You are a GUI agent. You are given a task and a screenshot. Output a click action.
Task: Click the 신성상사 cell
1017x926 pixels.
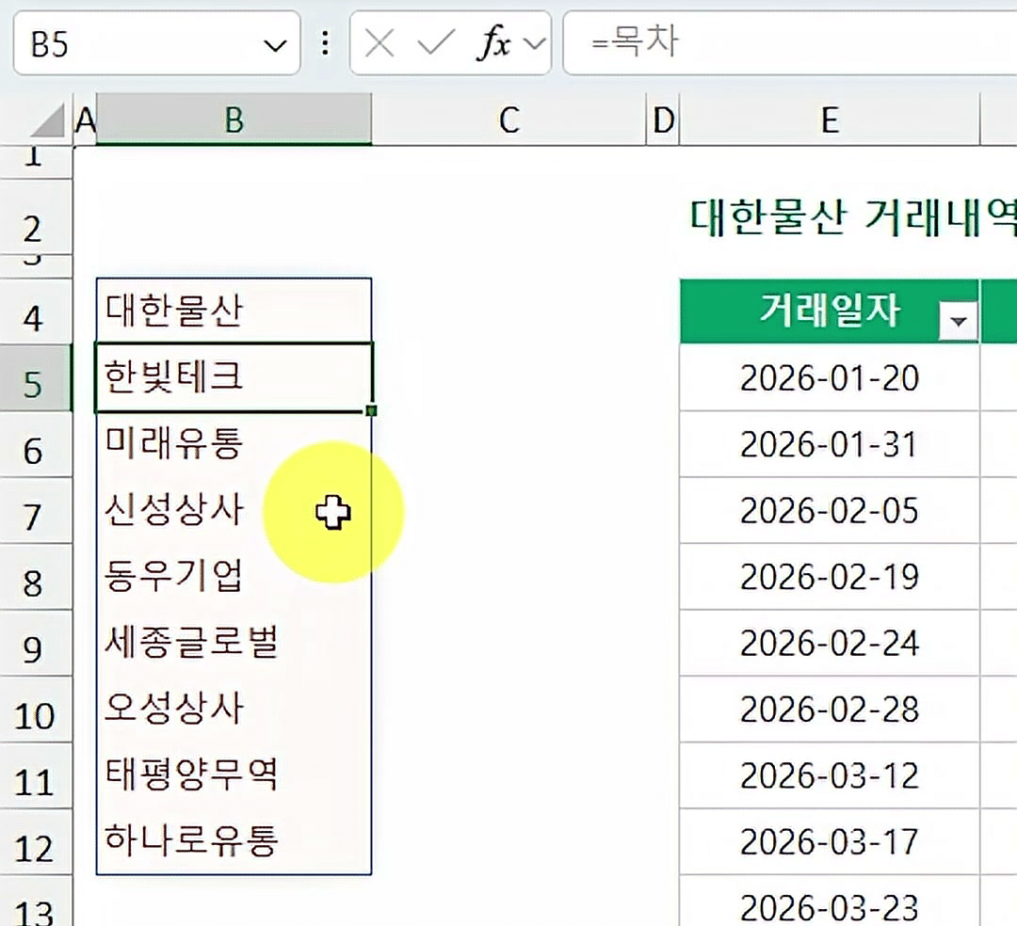click(234, 510)
